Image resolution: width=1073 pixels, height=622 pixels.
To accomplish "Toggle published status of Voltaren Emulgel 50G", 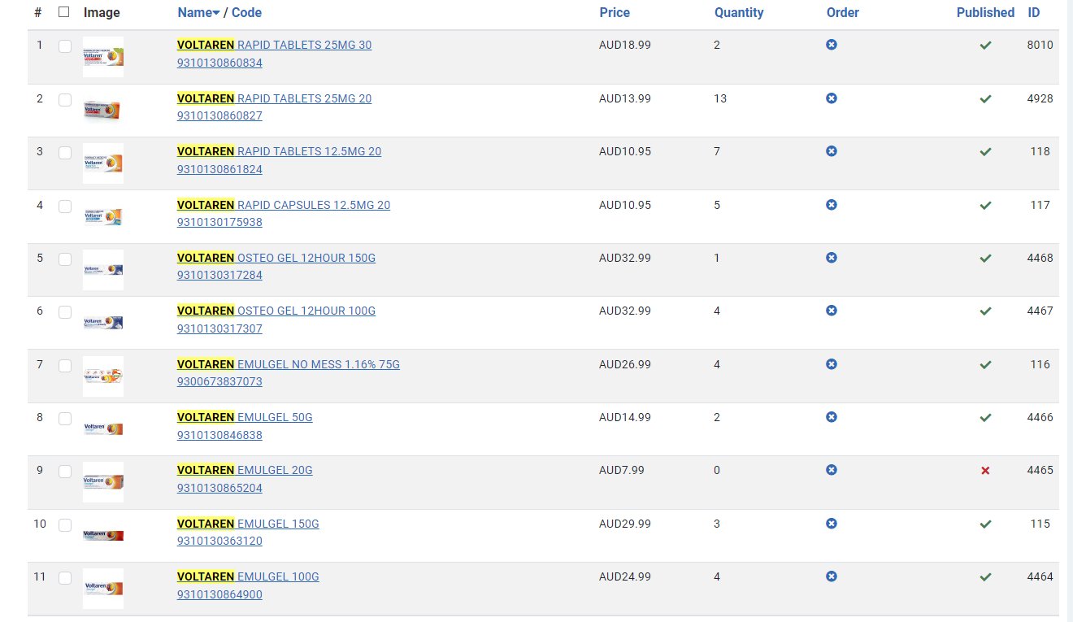I will pos(985,418).
